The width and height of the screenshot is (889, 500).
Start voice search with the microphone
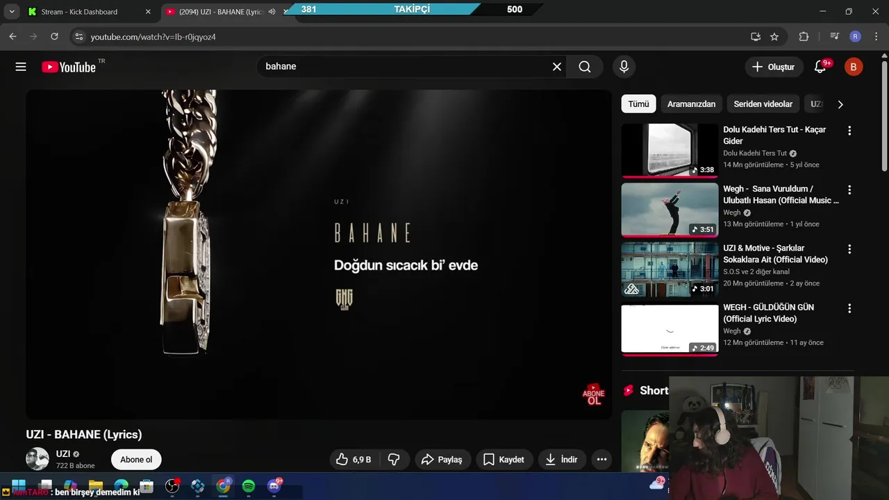click(x=624, y=67)
